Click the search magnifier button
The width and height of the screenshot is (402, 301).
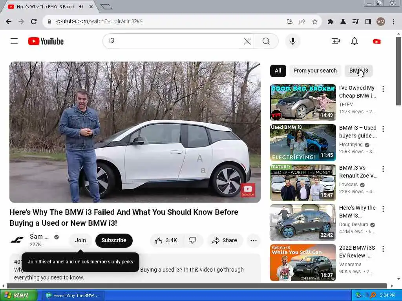click(266, 41)
